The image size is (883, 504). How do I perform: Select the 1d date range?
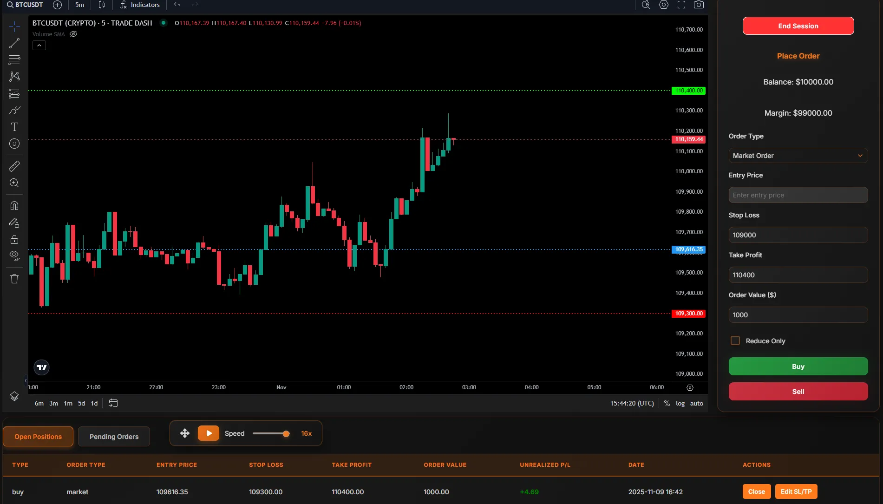coord(94,403)
